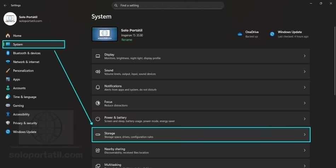Click the Find a setting search box
The height and width of the screenshot is (168, 336).
tap(168, 5)
